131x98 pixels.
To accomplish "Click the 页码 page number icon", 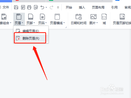I will (x=42, y=17).
